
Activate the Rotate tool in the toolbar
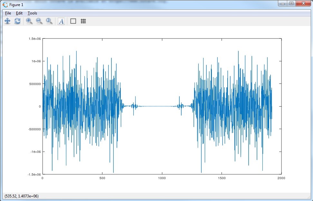(x=17, y=21)
